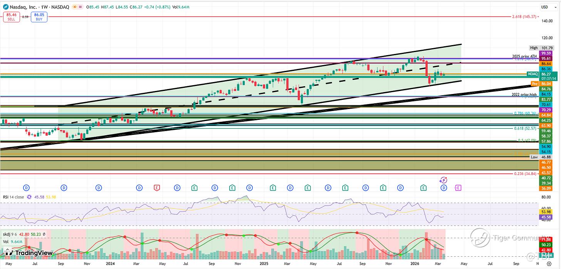
Task: Click the 2.618 (145.37) Fibonacci label
Action: coord(525,17)
